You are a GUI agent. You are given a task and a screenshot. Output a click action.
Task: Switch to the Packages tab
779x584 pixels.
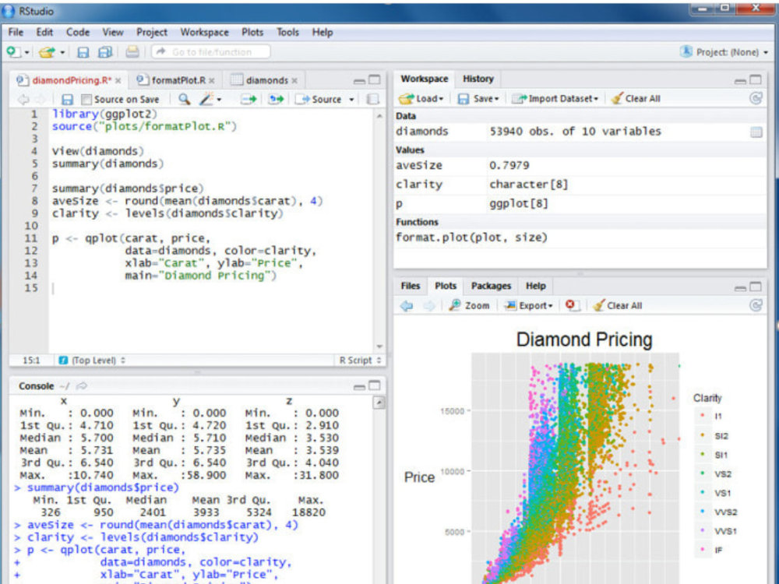(x=491, y=286)
